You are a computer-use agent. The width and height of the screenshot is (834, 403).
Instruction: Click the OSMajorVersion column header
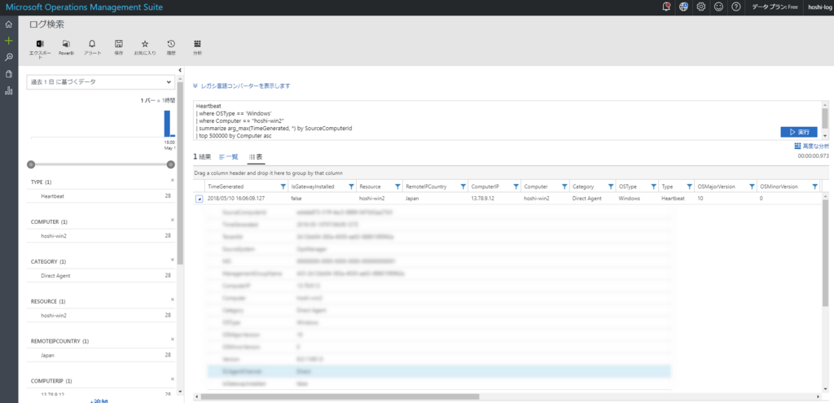tap(716, 186)
